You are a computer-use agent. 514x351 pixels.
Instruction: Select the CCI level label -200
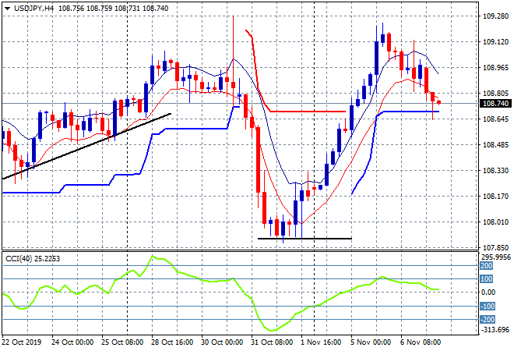[487, 320]
